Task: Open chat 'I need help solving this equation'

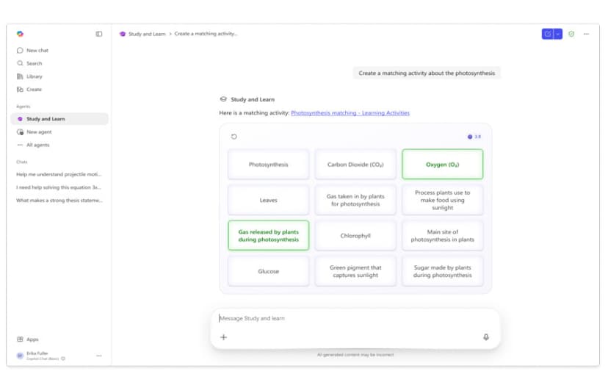Action: click(59, 187)
